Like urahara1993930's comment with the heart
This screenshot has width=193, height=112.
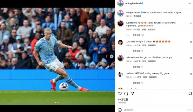pos(191,74)
